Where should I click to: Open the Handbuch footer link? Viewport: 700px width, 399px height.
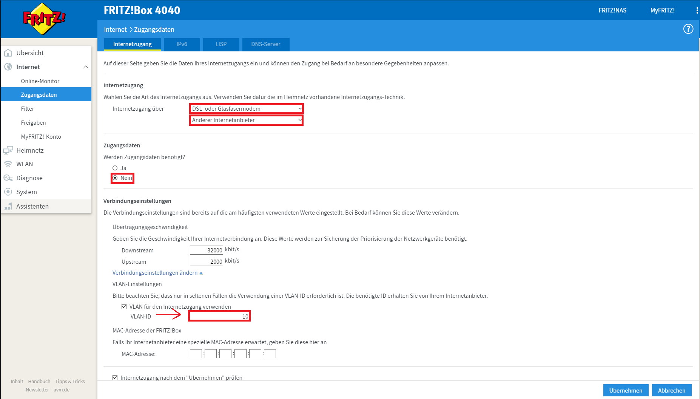39,382
